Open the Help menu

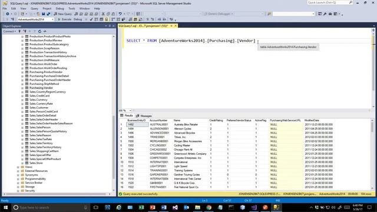(x=97, y=8)
